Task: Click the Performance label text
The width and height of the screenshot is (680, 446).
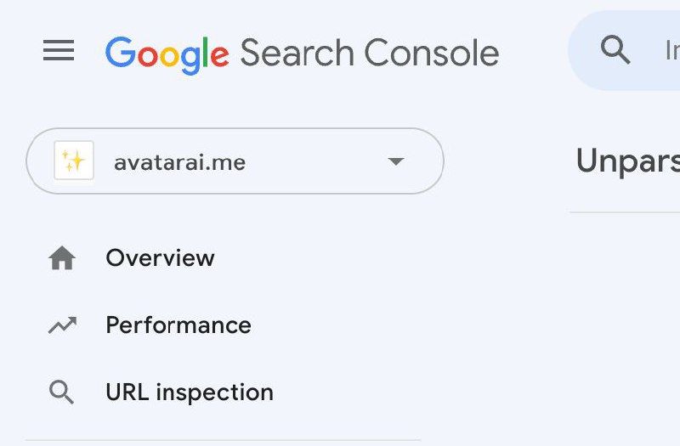Action: 178,325
